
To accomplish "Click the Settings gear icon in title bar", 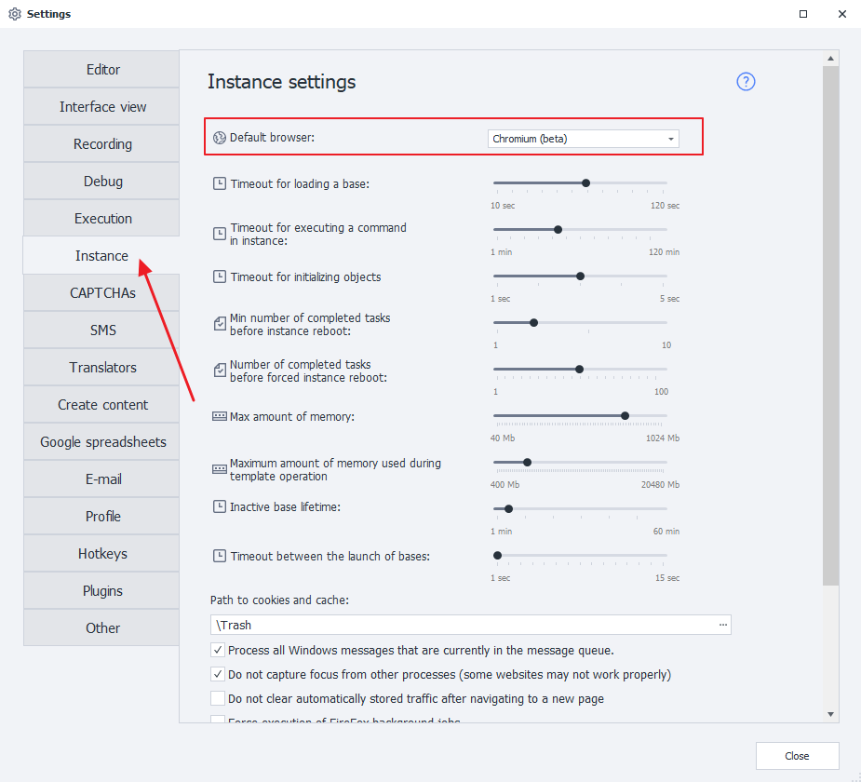I will click(15, 14).
